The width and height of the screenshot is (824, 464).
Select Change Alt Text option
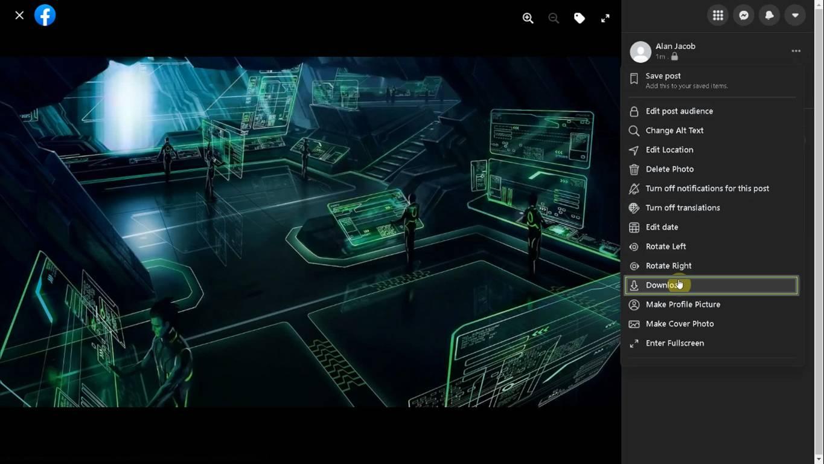pyautogui.click(x=712, y=130)
